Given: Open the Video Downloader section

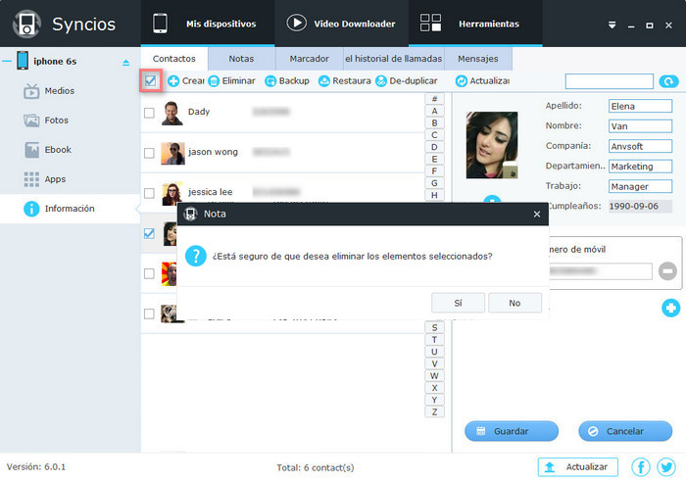Looking at the screenshot, I should 341,24.
